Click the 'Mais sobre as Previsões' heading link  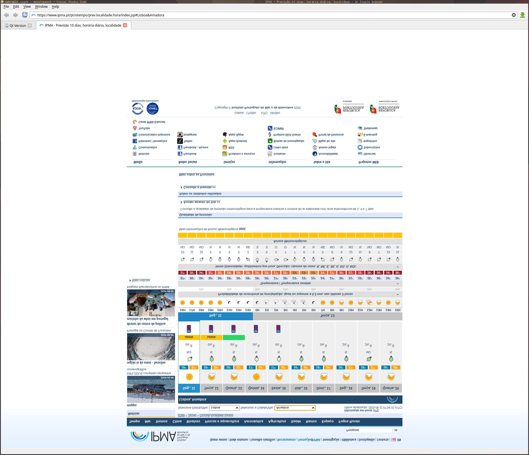tap(197, 175)
